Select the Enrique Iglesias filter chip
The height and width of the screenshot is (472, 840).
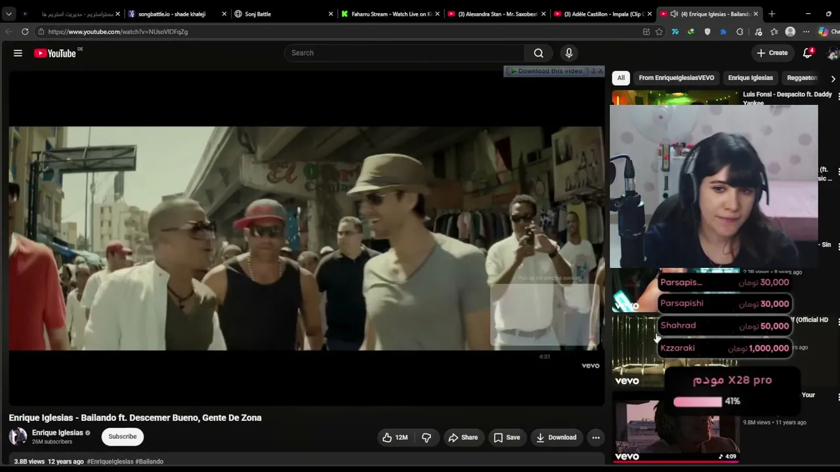point(750,78)
